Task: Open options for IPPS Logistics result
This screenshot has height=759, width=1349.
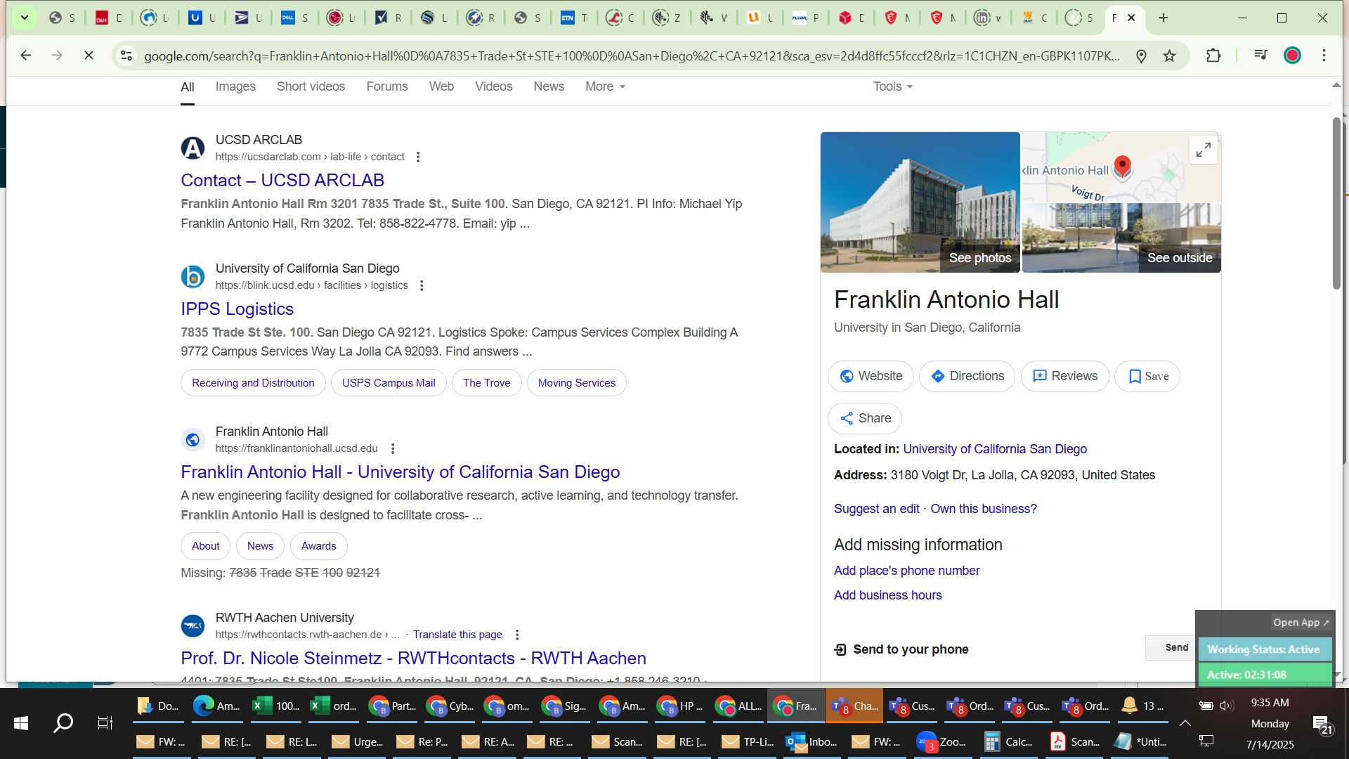Action: coord(422,285)
